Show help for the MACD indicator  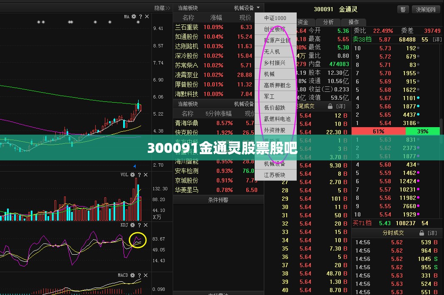click(139, 275)
